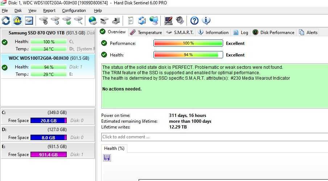Click the yellow warning triangle toolbar icon
Screen dimensions: 328x181
click(x=17, y=21)
